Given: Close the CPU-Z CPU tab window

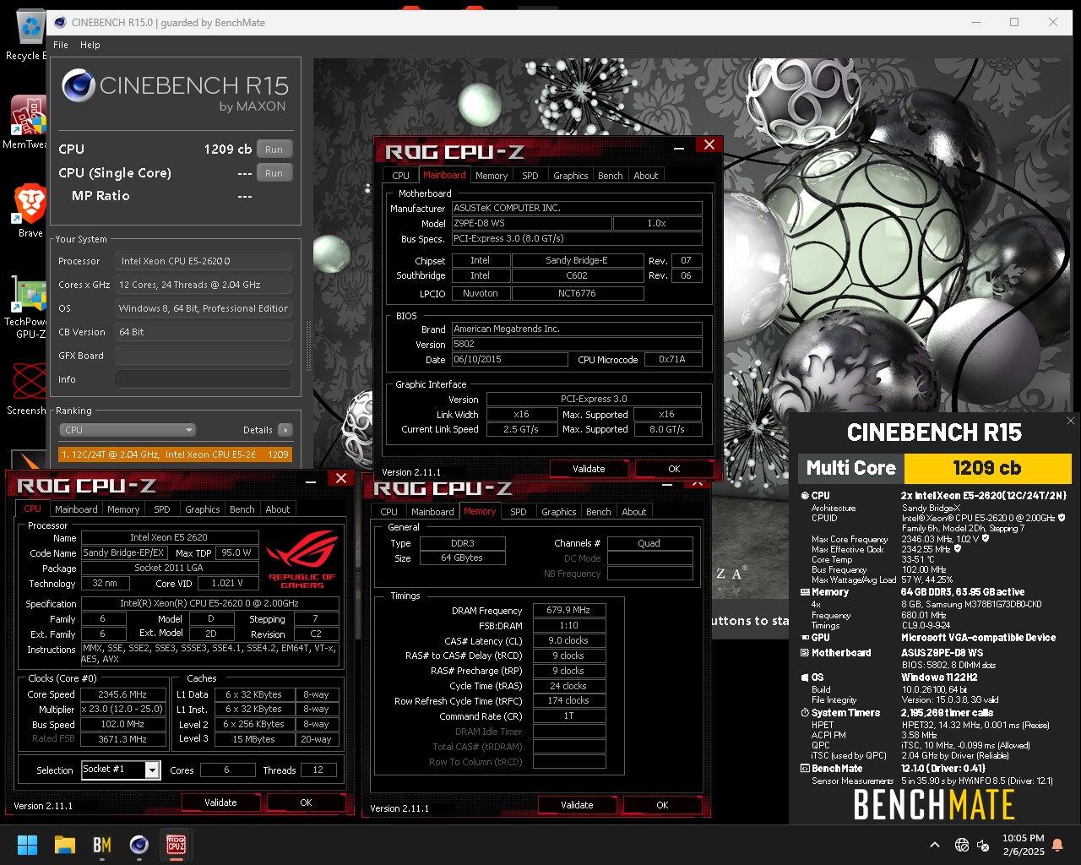Looking at the screenshot, I should [341, 479].
